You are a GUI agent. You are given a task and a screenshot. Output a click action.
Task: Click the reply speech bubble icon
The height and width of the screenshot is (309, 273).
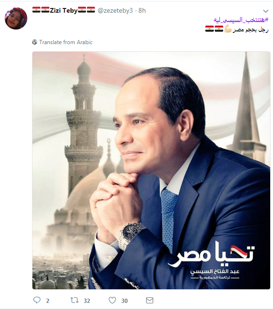click(x=37, y=300)
